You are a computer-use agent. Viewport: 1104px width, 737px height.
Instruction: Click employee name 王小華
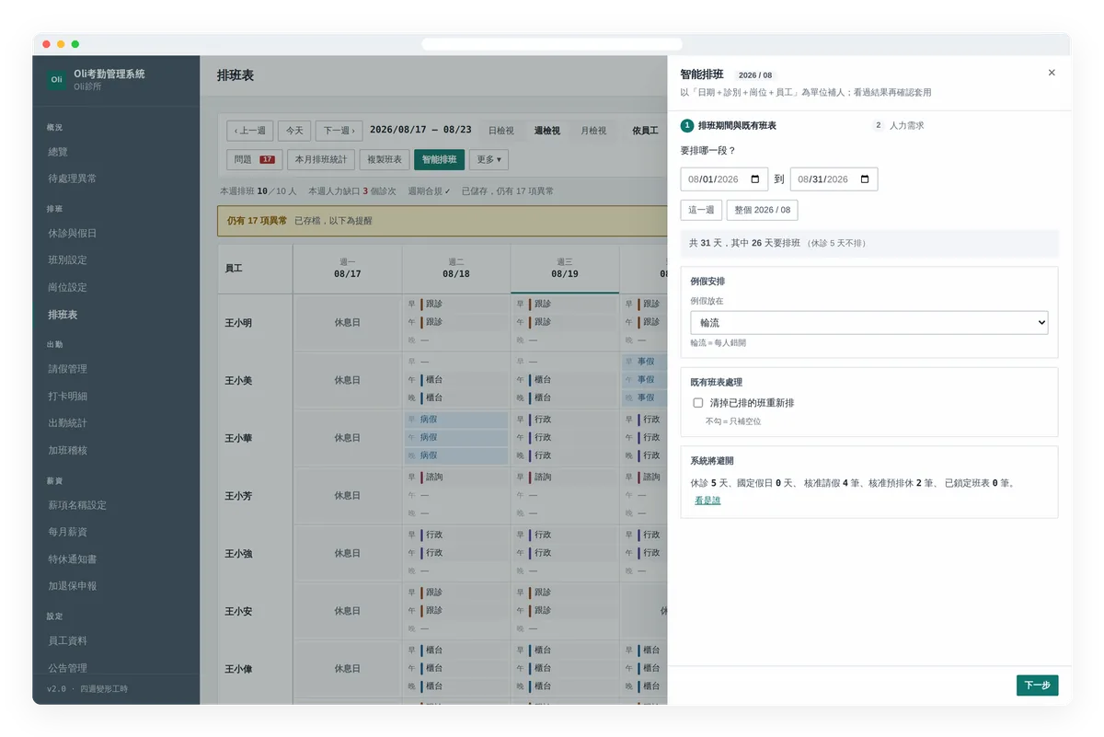[238, 438]
